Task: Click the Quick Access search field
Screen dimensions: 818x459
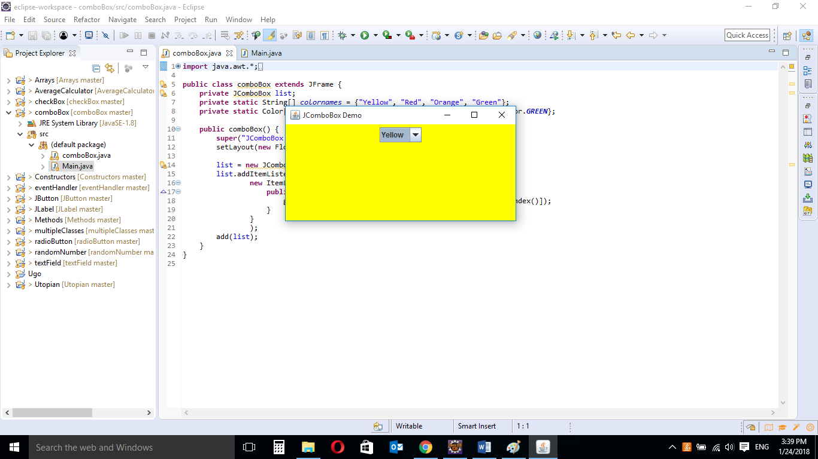Action: [x=747, y=35]
